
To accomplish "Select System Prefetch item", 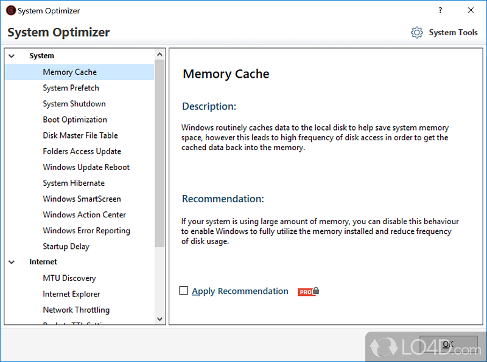I will pos(71,88).
